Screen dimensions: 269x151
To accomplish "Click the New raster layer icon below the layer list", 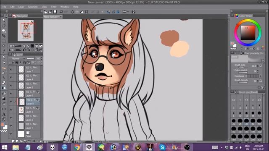I will pyautogui.click(x=13, y=141).
